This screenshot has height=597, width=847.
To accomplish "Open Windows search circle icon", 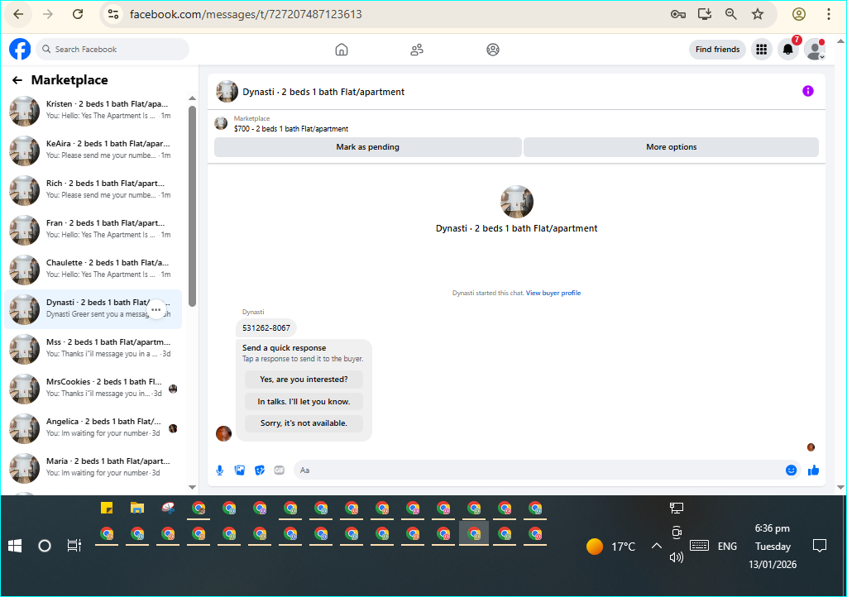I will click(45, 547).
